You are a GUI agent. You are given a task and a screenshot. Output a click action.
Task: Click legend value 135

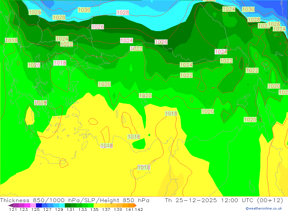(x=94, y=209)
